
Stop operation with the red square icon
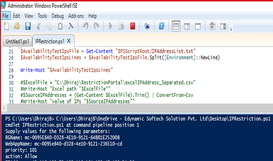pyautogui.click(x=132, y=26)
